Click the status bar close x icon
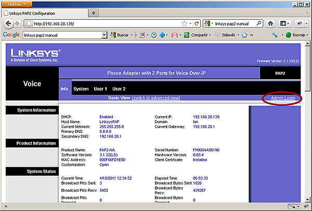This screenshot has width=312, height=211. (6, 206)
